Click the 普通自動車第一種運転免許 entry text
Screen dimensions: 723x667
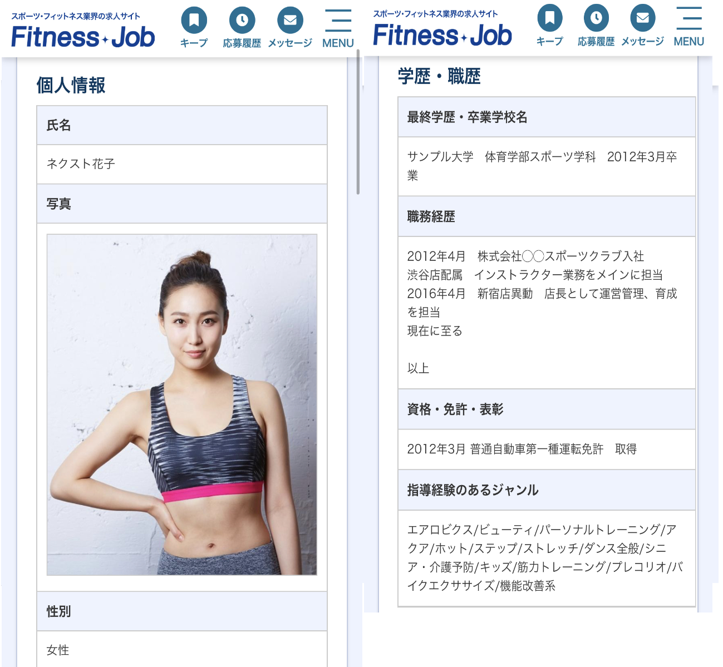(x=537, y=449)
